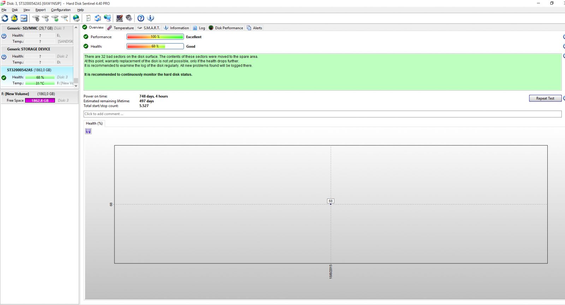The width and height of the screenshot is (565, 305).
Task: Click the '748 days, 4 hours' power on value
Action: pos(154,96)
